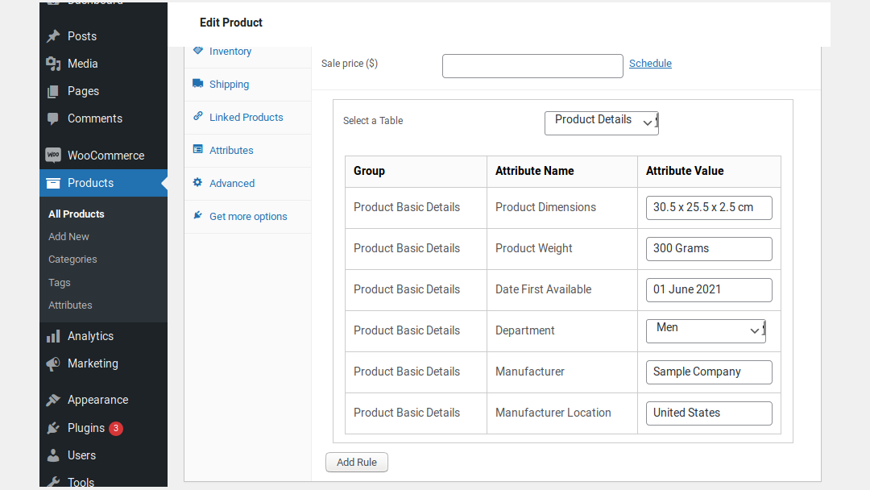Click the Plugins plug icon
Screen dimensions: 870x490
[52, 427]
